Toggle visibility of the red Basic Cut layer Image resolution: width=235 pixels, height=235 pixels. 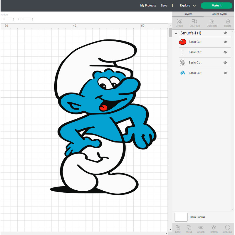(225, 42)
